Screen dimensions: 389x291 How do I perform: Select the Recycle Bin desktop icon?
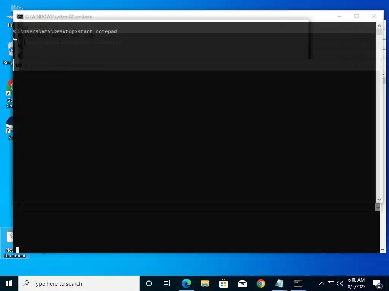click(x=8, y=53)
